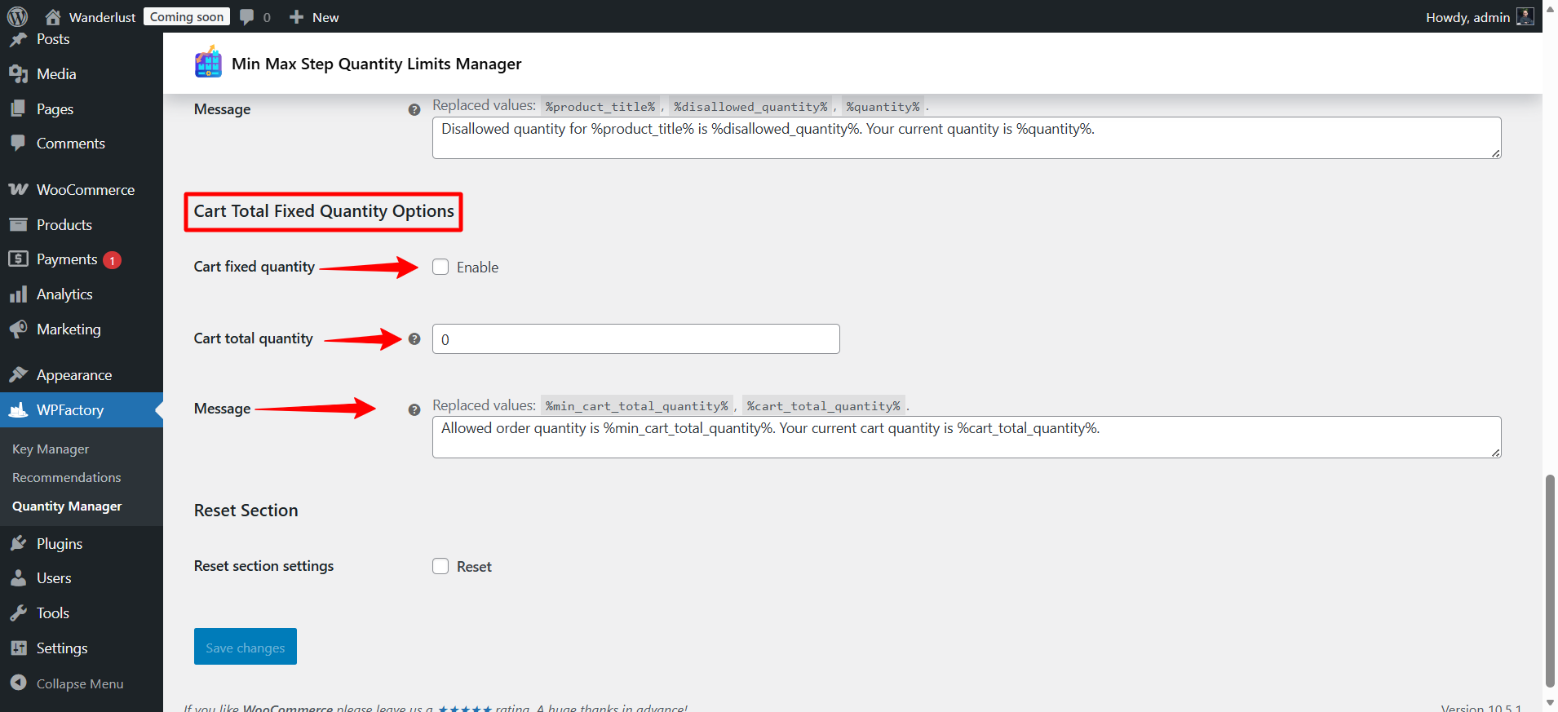Click the Tools wrench icon
The image size is (1558, 712).
tap(18, 613)
